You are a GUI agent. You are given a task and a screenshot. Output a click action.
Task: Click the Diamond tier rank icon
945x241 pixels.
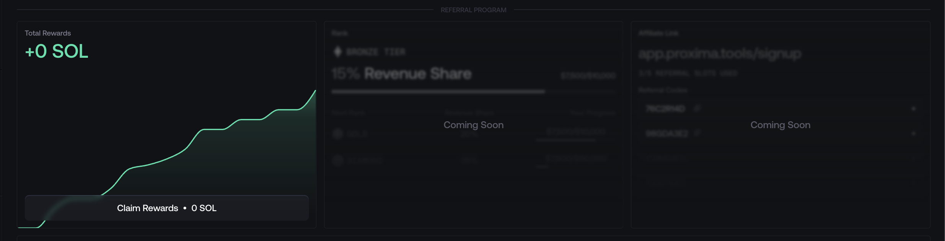[x=337, y=160]
